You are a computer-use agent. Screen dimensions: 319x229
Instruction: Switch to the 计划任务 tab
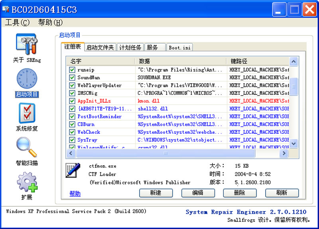pos(130,47)
